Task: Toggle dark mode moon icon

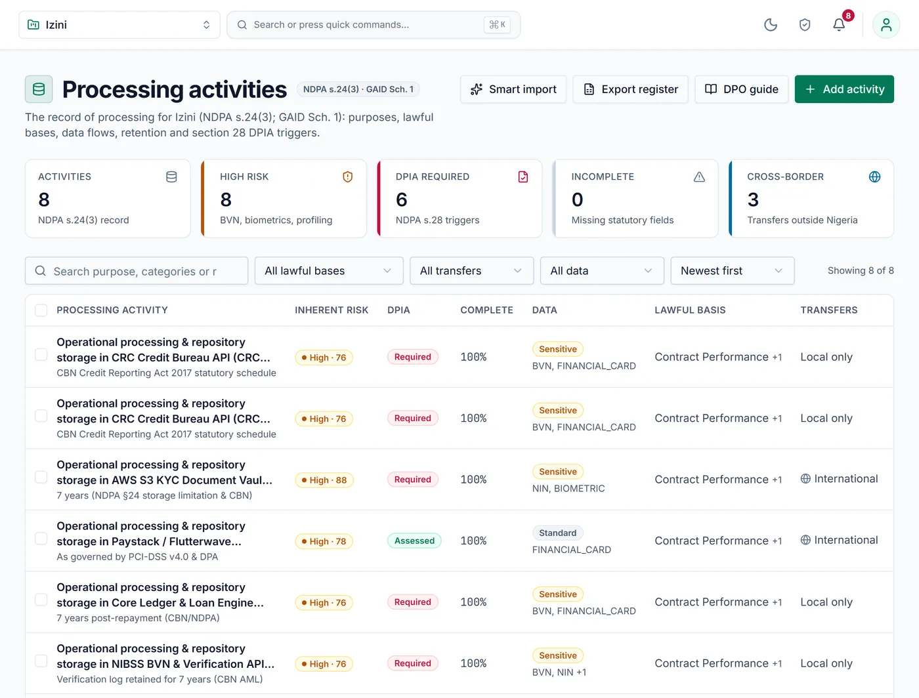Action: tap(771, 25)
